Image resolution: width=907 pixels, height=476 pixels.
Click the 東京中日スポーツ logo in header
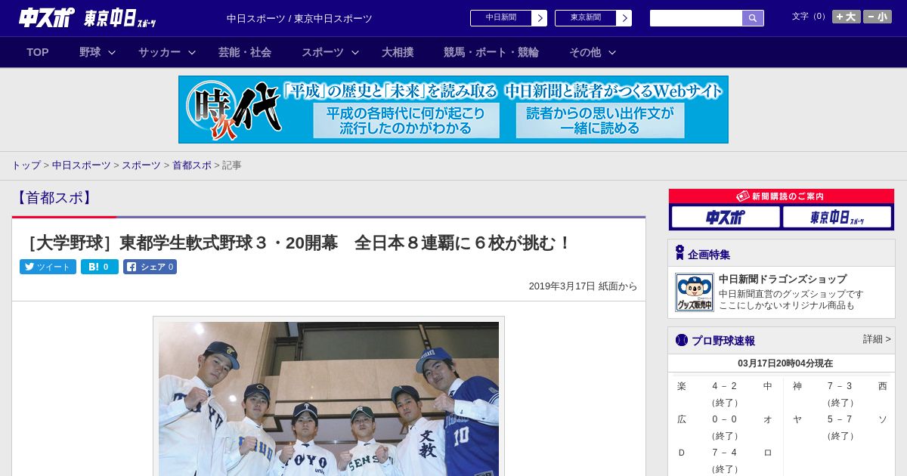point(120,18)
